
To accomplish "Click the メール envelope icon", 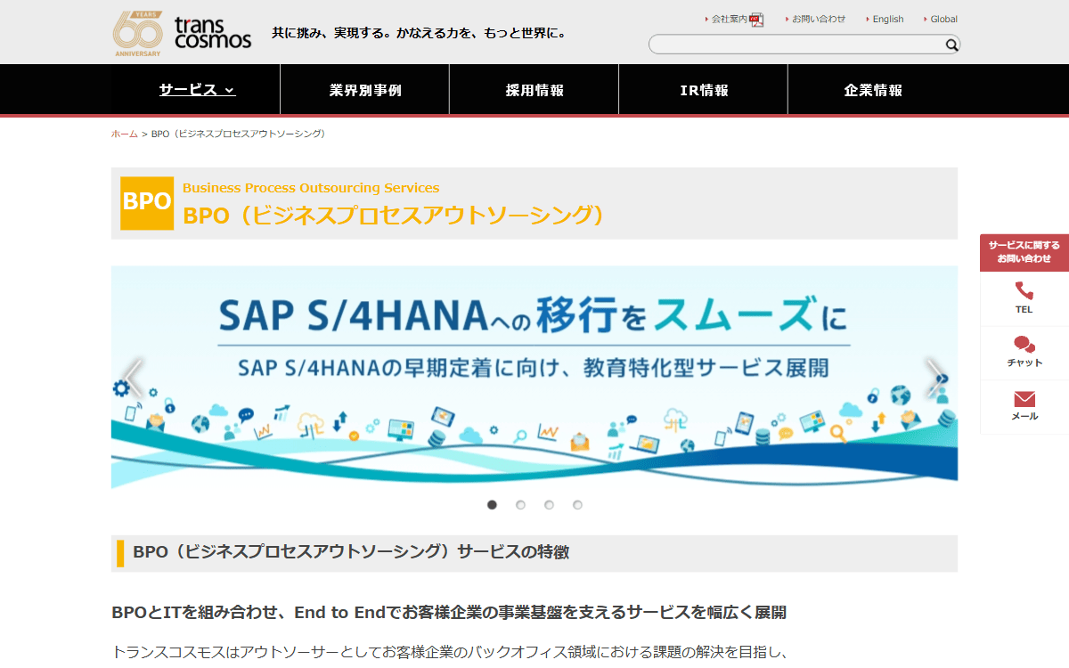I will 1024,398.
